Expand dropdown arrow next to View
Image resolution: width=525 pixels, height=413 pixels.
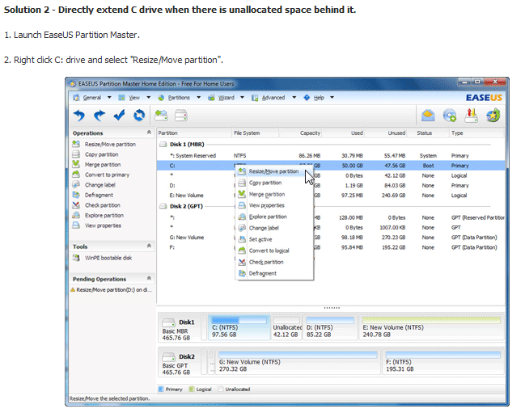click(x=148, y=98)
